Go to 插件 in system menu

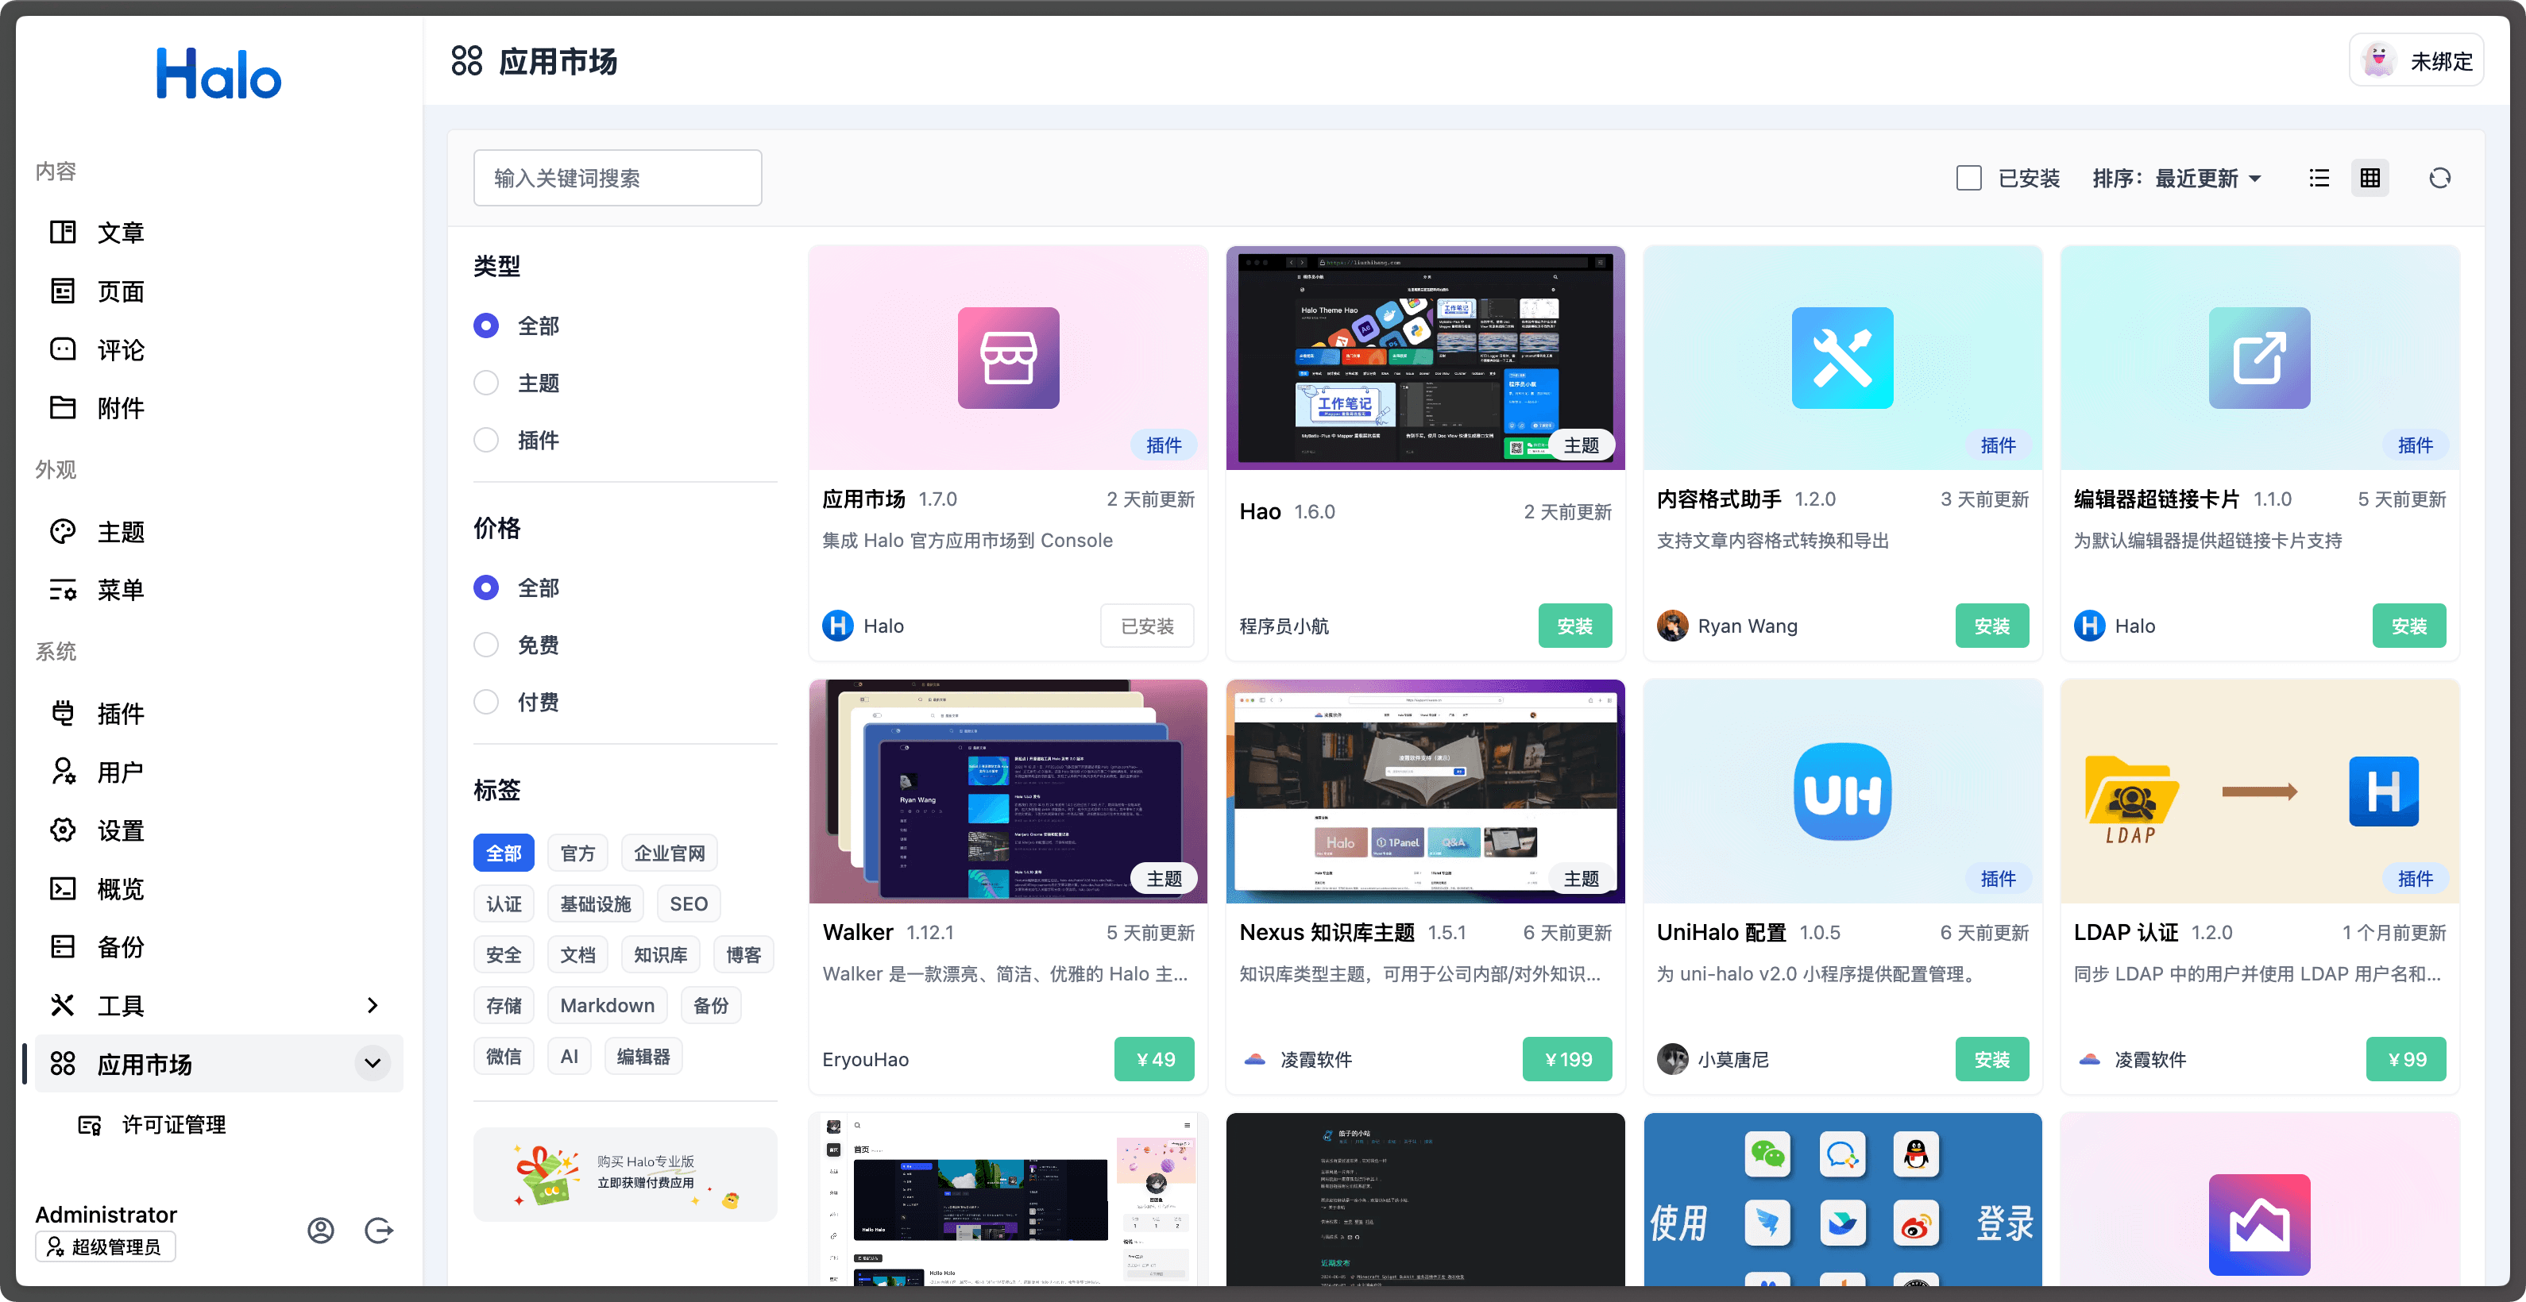coord(120,713)
